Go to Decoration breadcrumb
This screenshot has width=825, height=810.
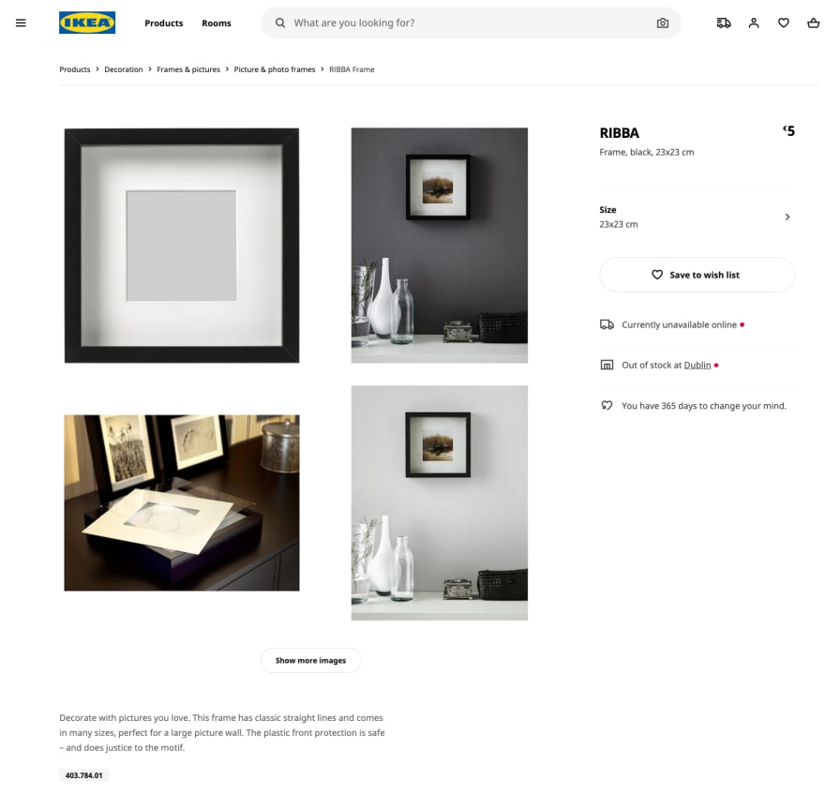tap(124, 69)
